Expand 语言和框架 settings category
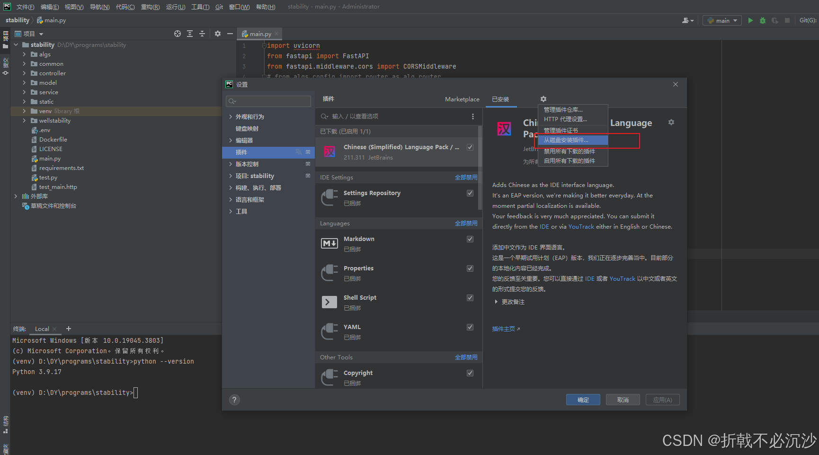Screen dimensions: 819x455 (231, 200)
